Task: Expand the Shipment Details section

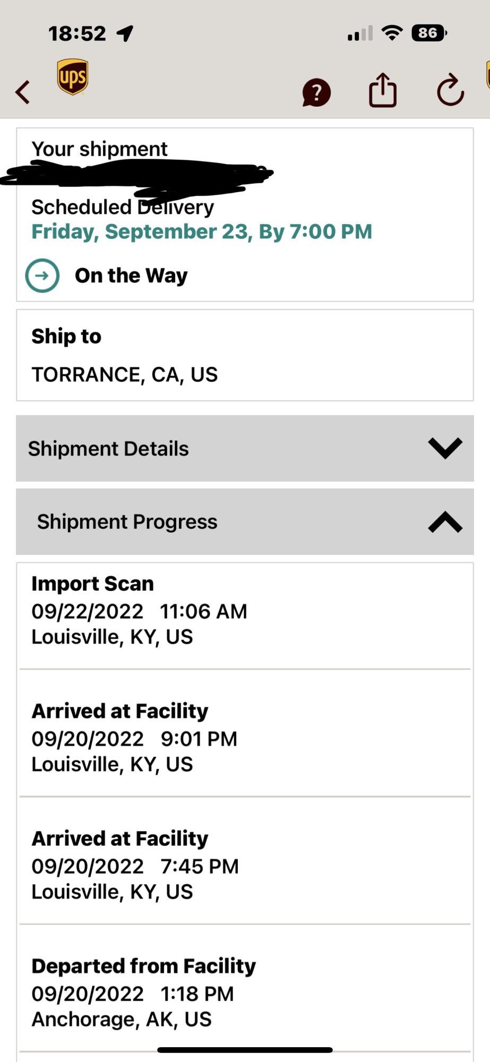Action: point(244,449)
